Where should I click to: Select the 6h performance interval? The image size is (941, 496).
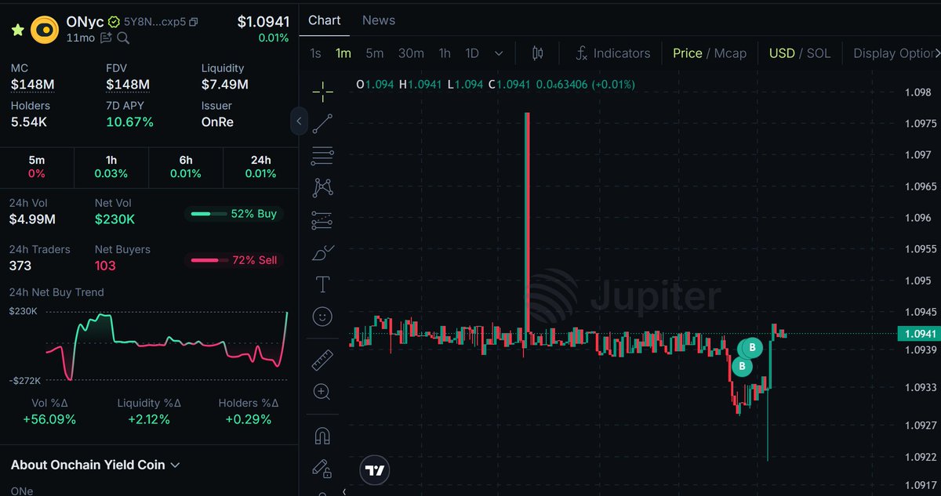pos(186,167)
